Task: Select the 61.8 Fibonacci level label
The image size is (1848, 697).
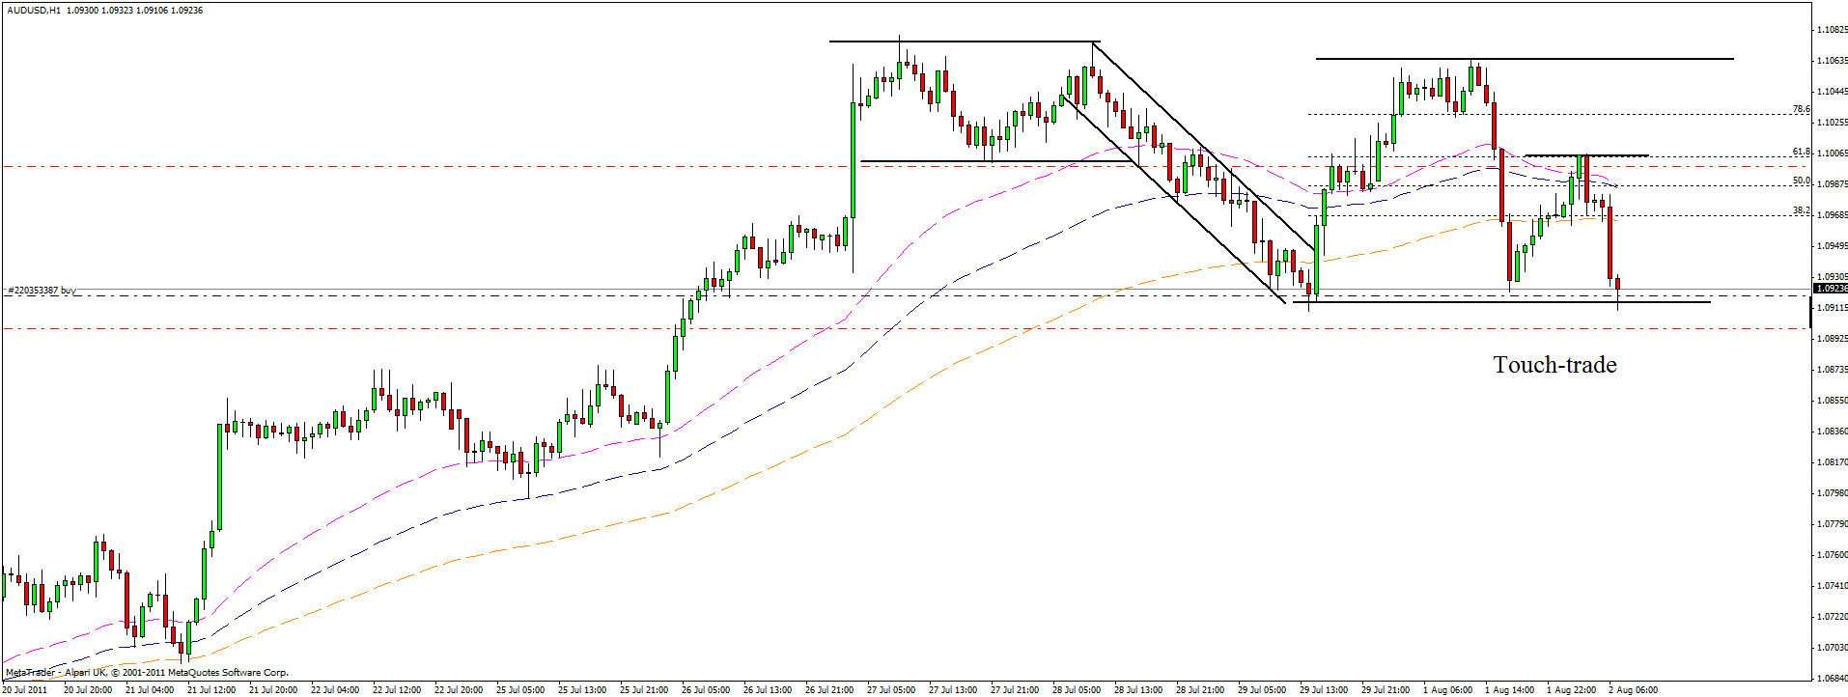Action: point(1801,152)
